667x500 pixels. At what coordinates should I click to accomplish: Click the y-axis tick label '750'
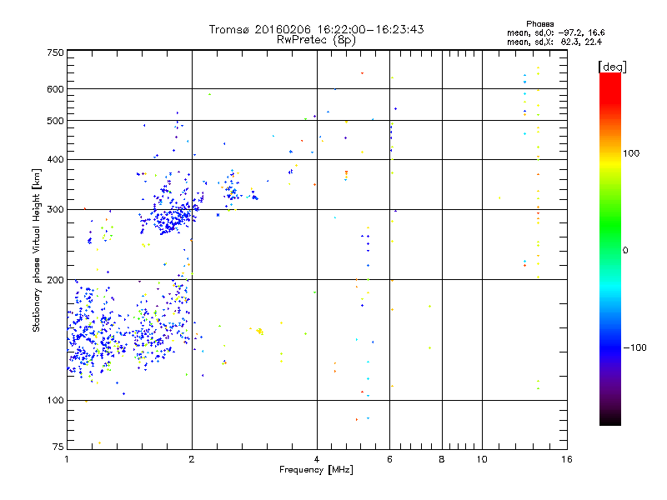[55, 52]
